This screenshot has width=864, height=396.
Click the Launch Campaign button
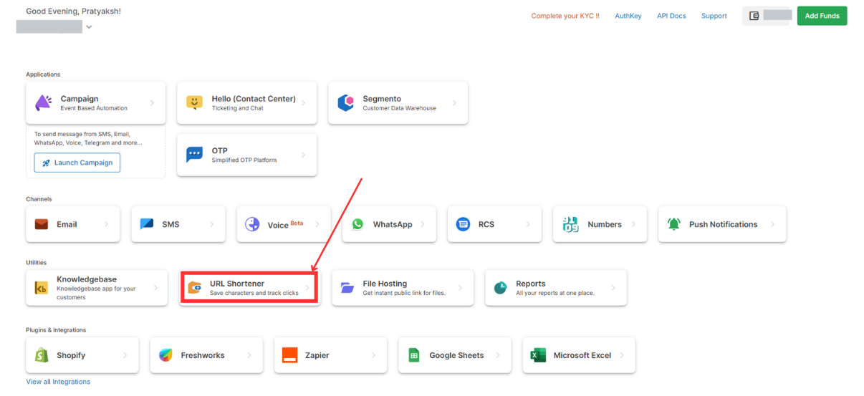click(x=77, y=163)
